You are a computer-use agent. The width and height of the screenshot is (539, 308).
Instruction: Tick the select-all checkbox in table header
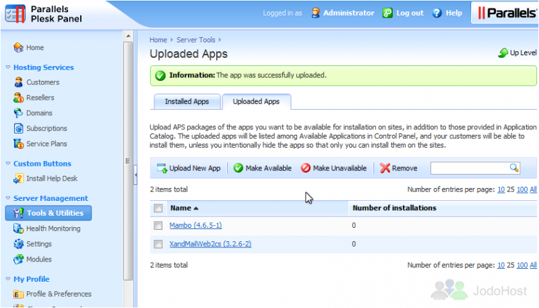tap(158, 208)
